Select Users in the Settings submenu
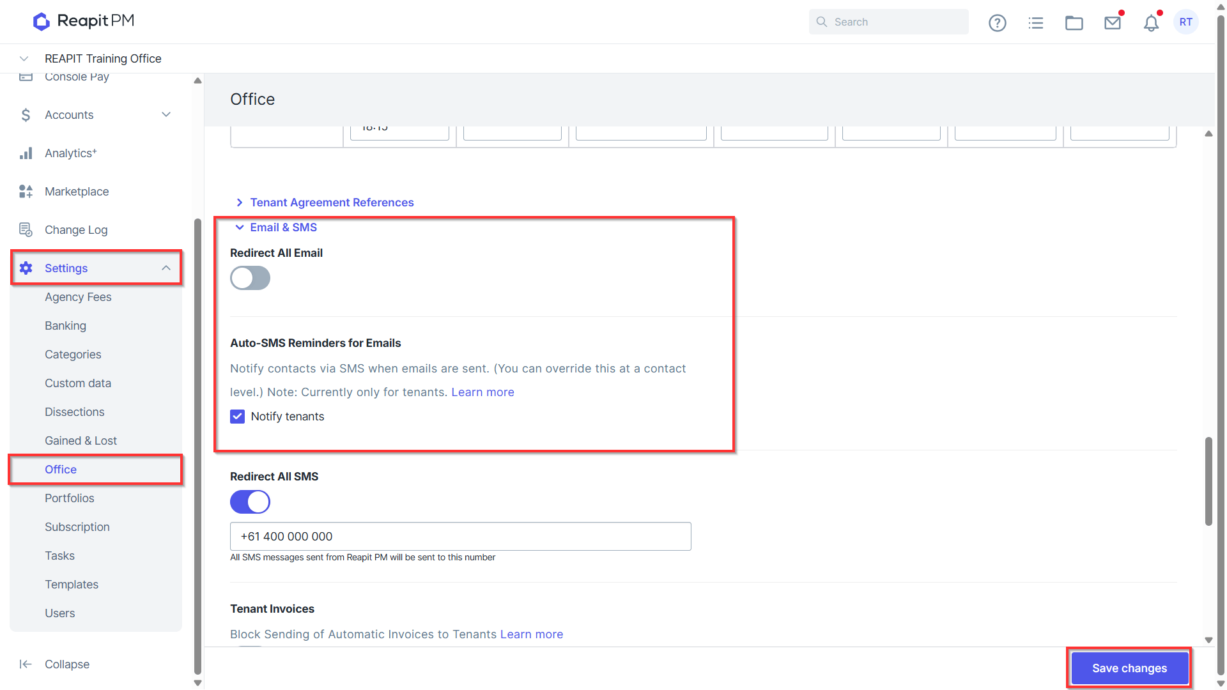This screenshot has height=690, width=1227. point(59,613)
